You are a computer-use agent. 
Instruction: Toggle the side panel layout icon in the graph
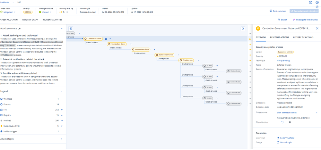tap(71, 29)
